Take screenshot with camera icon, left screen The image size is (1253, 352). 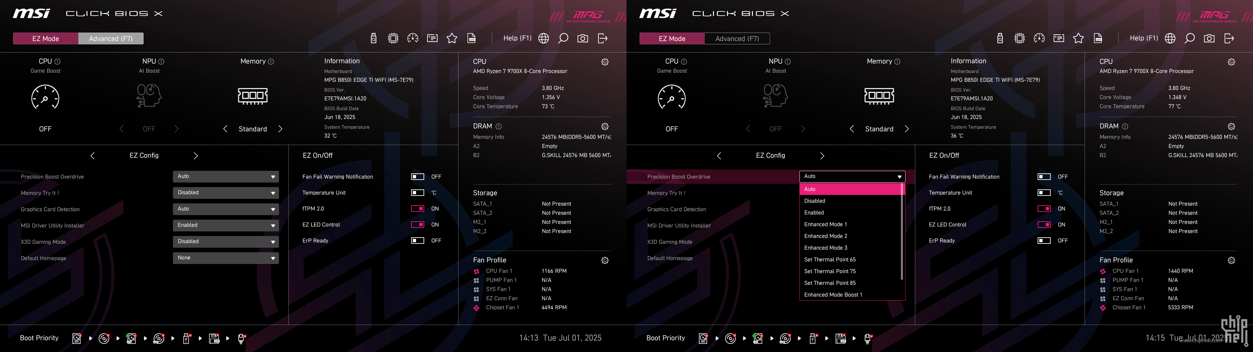point(583,38)
